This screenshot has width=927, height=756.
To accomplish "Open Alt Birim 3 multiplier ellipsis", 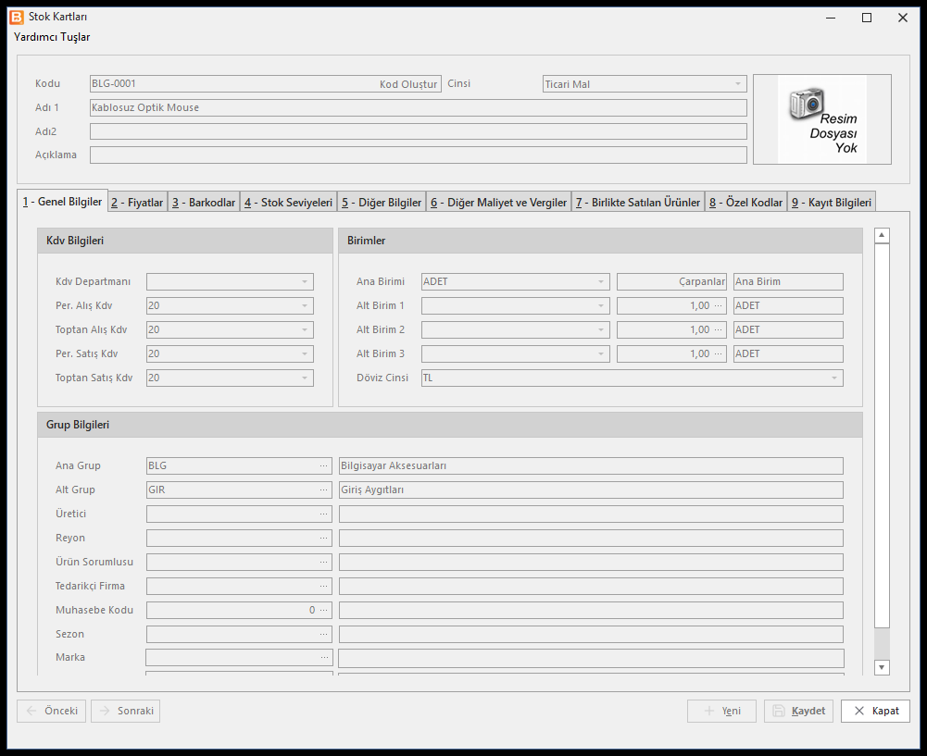I will point(719,354).
